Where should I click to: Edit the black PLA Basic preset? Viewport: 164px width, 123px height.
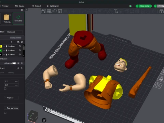coord(20,55)
